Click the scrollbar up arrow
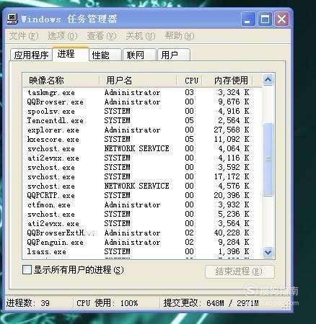The width and height of the screenshot is (316, 324). pos(268,80)
